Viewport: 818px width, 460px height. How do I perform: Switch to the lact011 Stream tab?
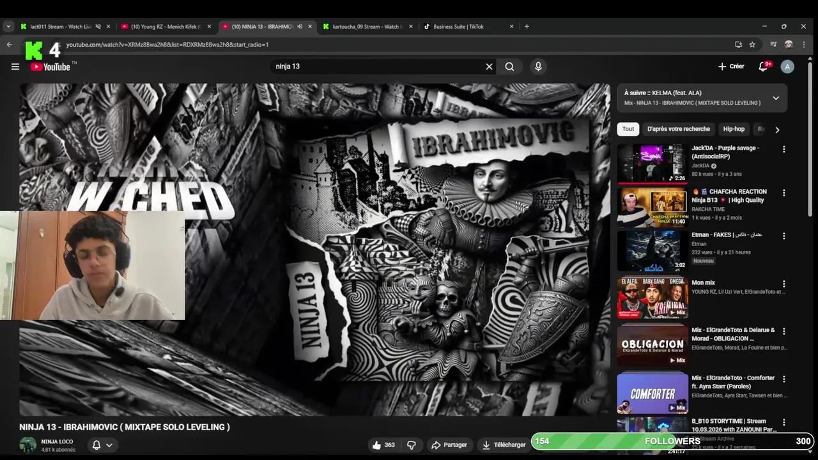pyautogui.click(x=61, y=26)
